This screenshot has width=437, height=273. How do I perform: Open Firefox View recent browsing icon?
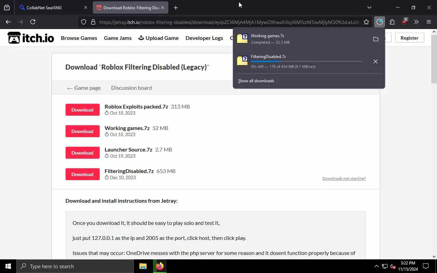(x=7, y=8)
